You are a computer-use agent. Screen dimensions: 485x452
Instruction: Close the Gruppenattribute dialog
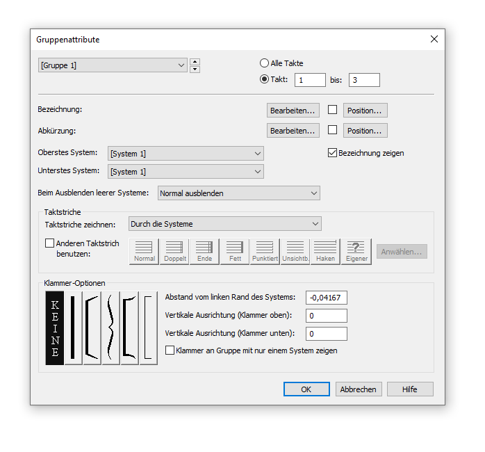(x=434, y=39)
